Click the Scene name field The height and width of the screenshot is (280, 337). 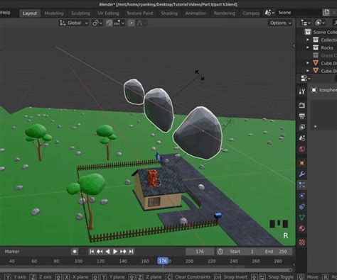pos(299,13)
